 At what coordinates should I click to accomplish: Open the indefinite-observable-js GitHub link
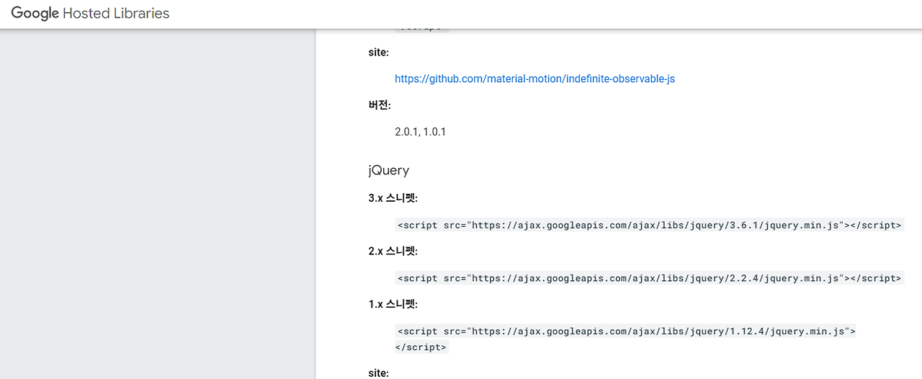pyautogui.click(x=534, y=79)
